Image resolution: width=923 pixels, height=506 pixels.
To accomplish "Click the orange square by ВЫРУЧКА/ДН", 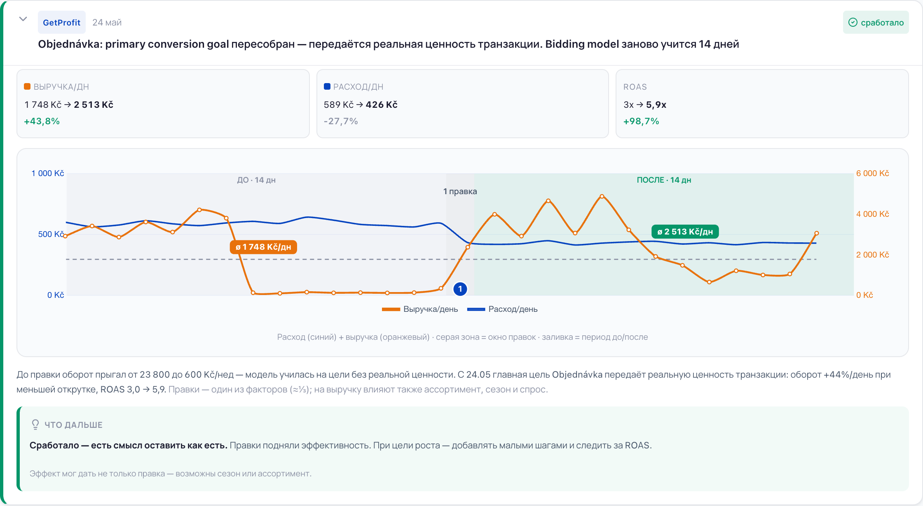I will tap(27, 86).
